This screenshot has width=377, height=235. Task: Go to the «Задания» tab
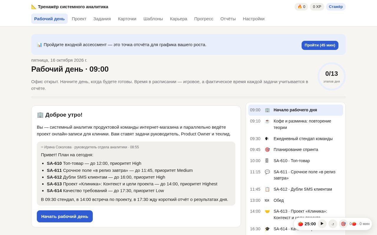click(x=102, y=19)
